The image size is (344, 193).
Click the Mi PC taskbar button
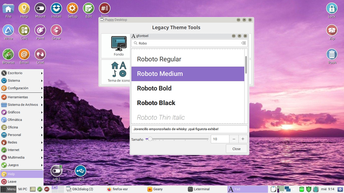tap(23, 189)
